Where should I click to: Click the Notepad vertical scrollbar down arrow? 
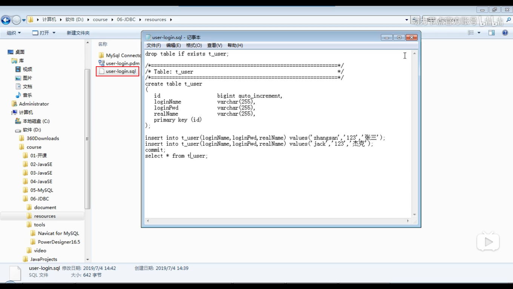coord(415,215)
